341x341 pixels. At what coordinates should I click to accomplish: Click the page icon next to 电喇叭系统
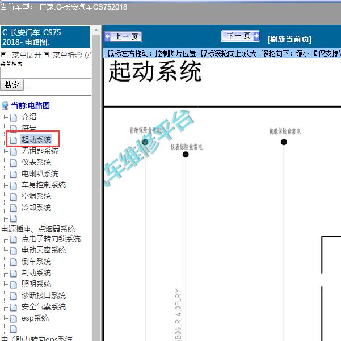pyautogui.click(x=13, y=174)
